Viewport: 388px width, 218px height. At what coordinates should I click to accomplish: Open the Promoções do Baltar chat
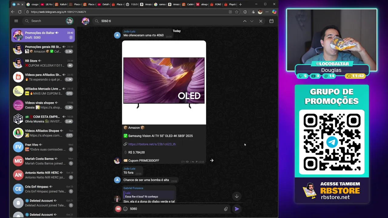tap(43, 35)
